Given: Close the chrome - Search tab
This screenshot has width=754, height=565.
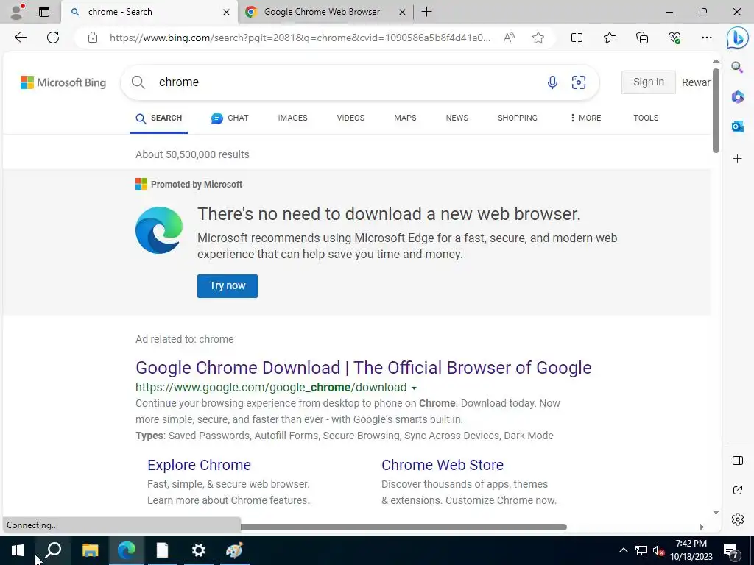Looking at the screenshot, I should (x=226, y=12).
